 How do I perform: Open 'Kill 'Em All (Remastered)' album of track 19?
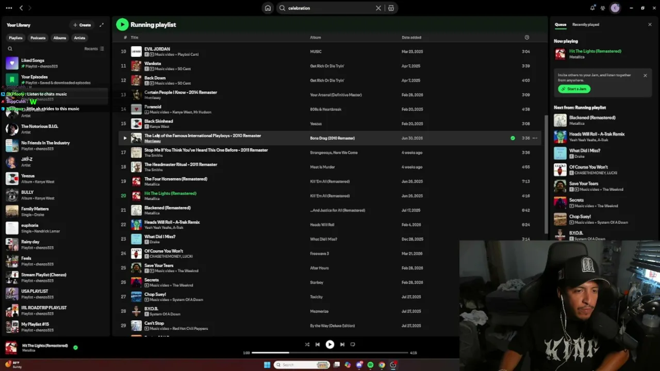(x=329, y=181)
